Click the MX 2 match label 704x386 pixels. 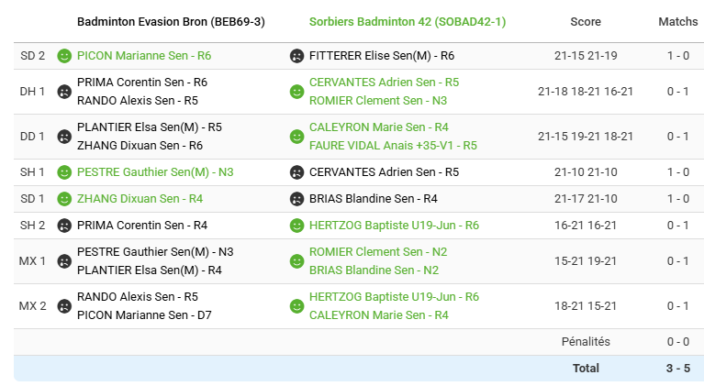[x=33, y=306]
